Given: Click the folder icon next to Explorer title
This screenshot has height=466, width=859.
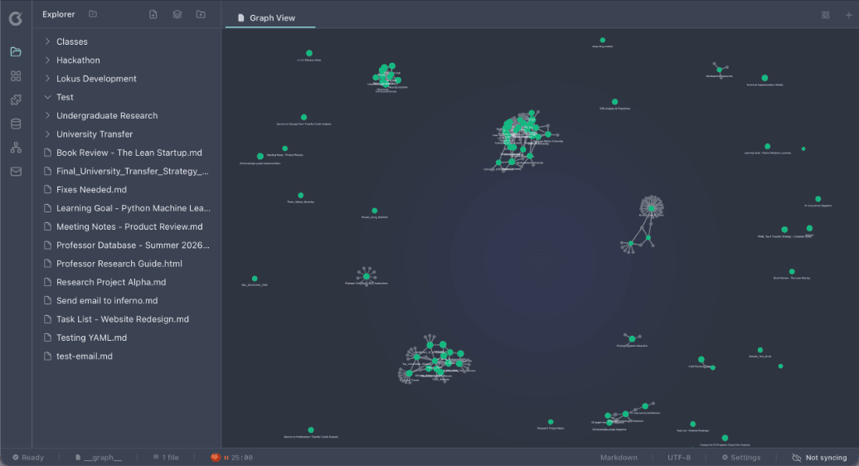Looking at the screenshot, I should coord(93,14).
